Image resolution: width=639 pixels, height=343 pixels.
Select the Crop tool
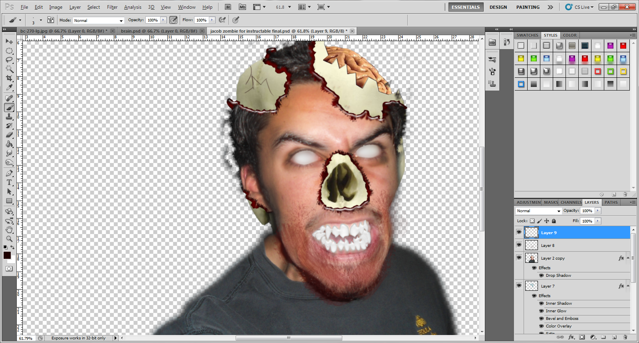[9, 78]
